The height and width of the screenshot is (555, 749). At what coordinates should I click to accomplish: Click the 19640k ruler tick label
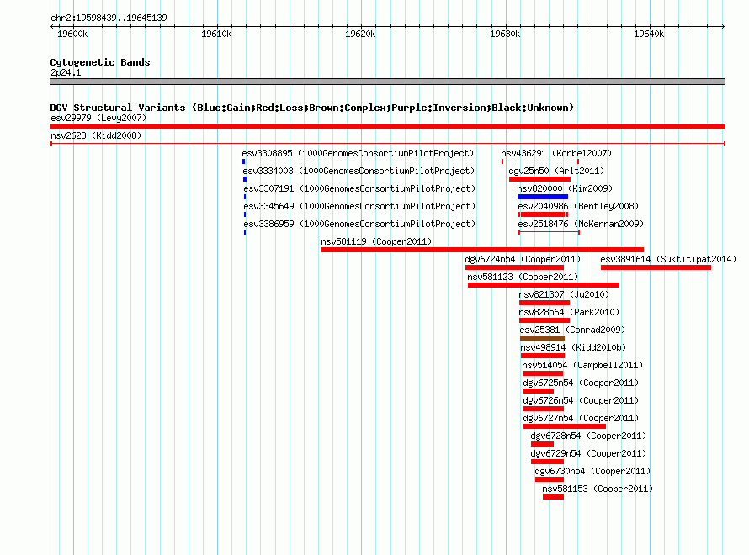point(649,34)
